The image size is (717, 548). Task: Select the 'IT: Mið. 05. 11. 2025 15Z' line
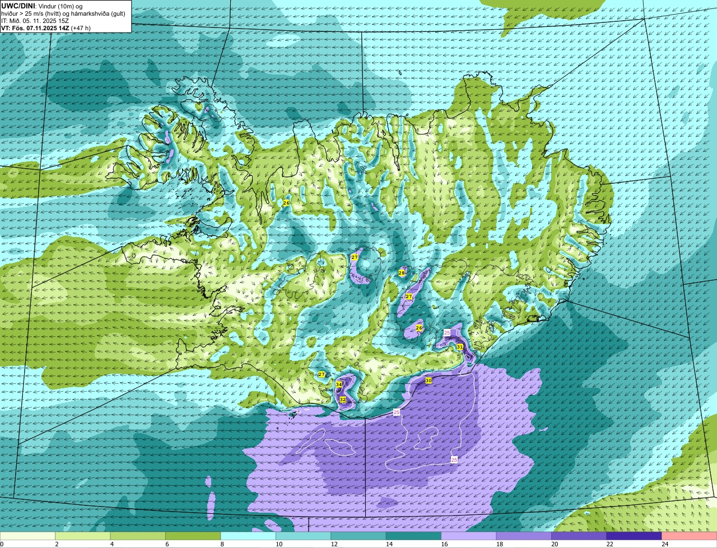(x=35, y=20)
